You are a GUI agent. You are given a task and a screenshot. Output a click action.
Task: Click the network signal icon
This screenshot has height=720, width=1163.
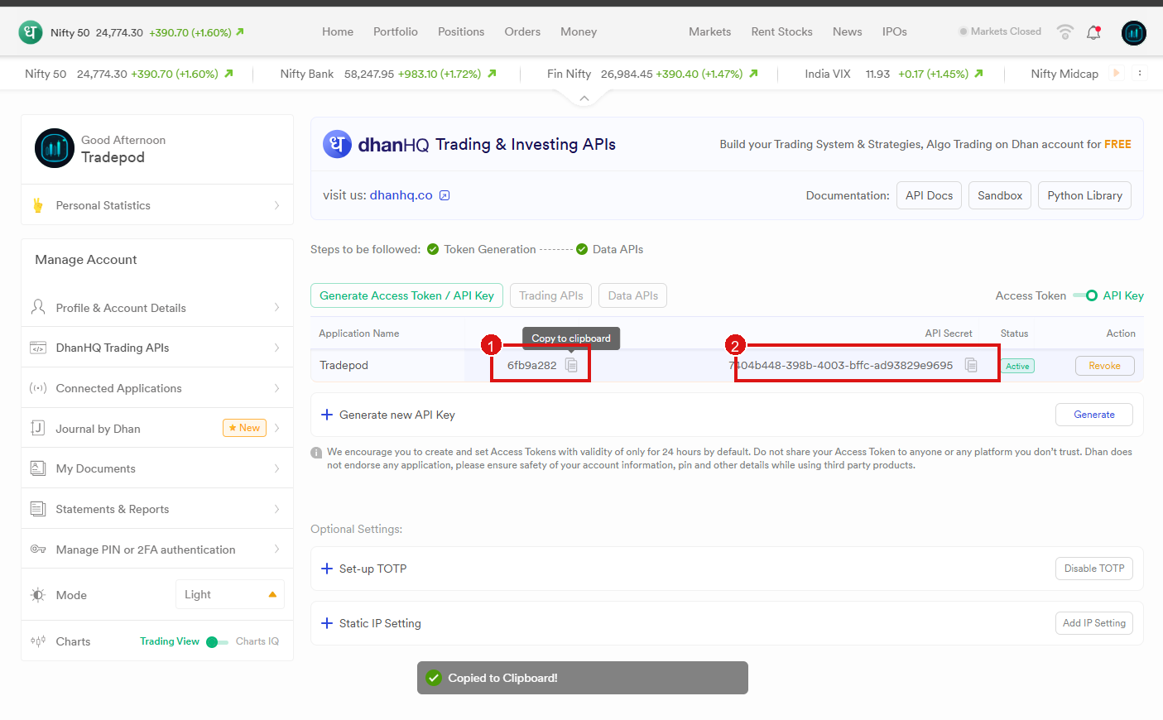click(1065, 32)
